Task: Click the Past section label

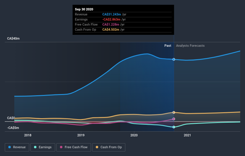Action: pyautogui.click(x=168, y=46)
